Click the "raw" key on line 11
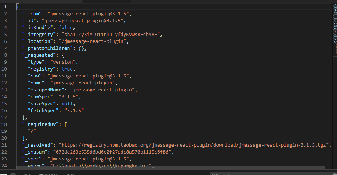Screen dimensions: 337x175 point(35,76)
